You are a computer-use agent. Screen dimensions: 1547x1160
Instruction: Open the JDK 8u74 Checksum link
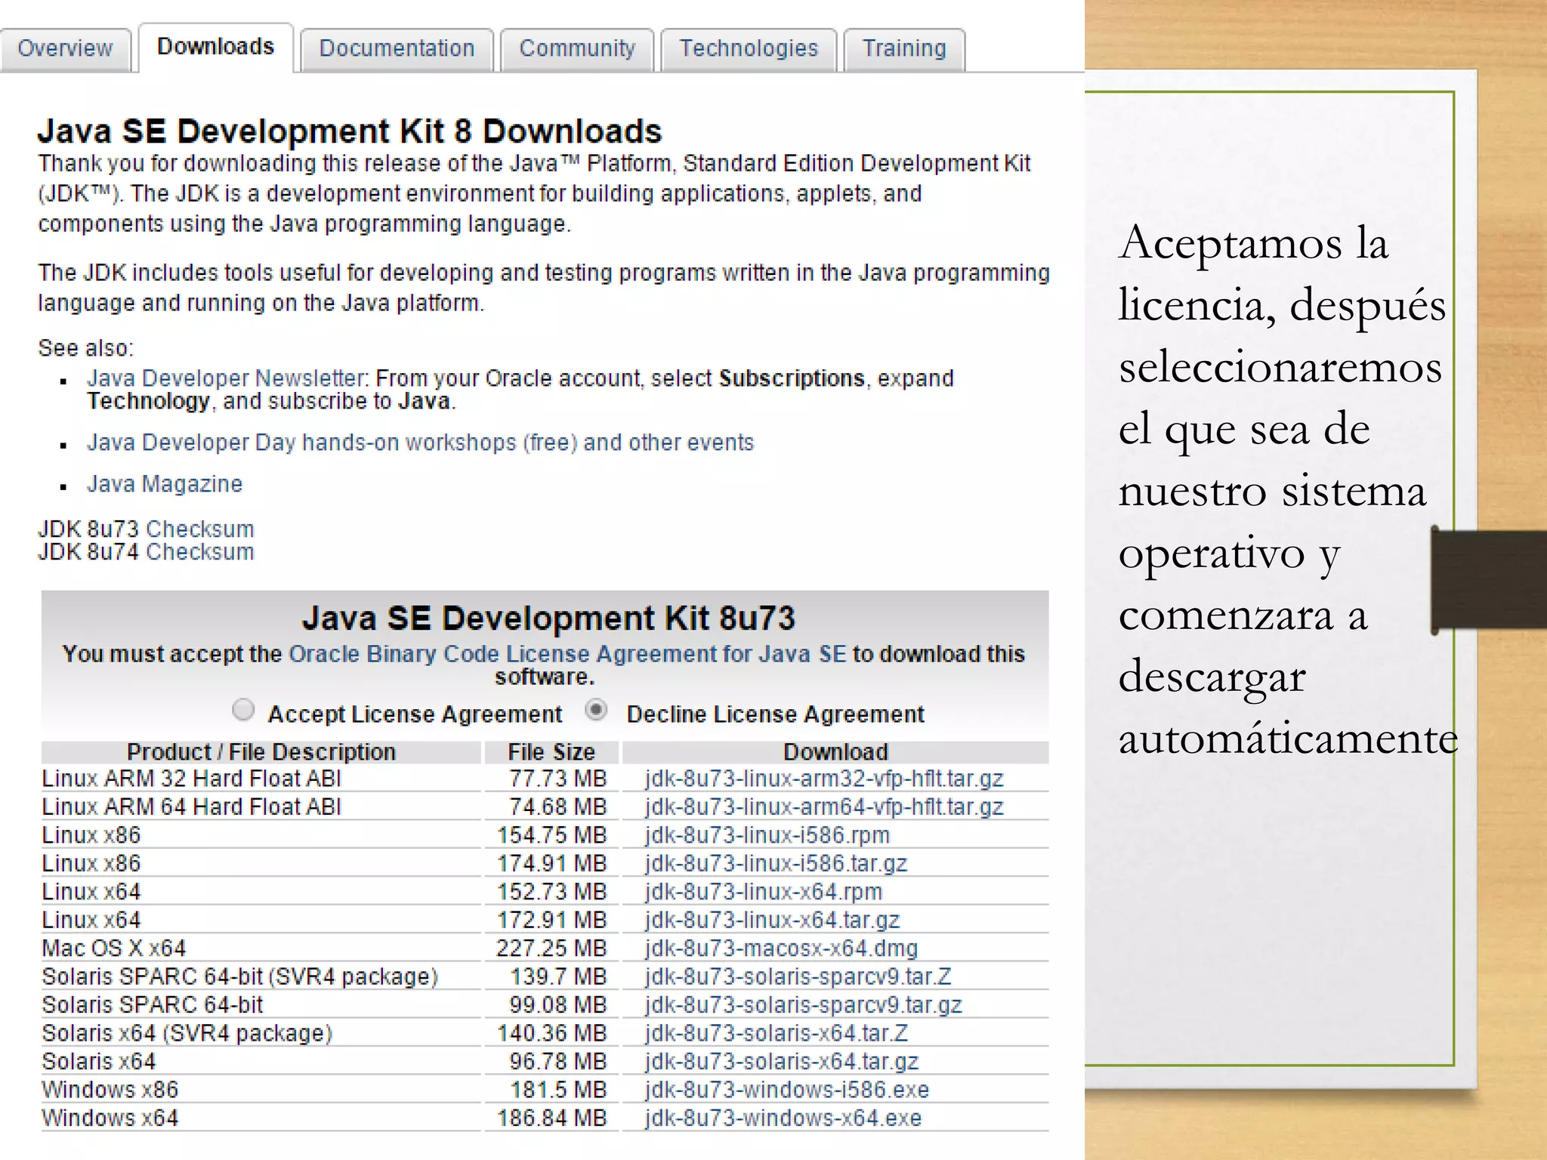coord(199,552)
